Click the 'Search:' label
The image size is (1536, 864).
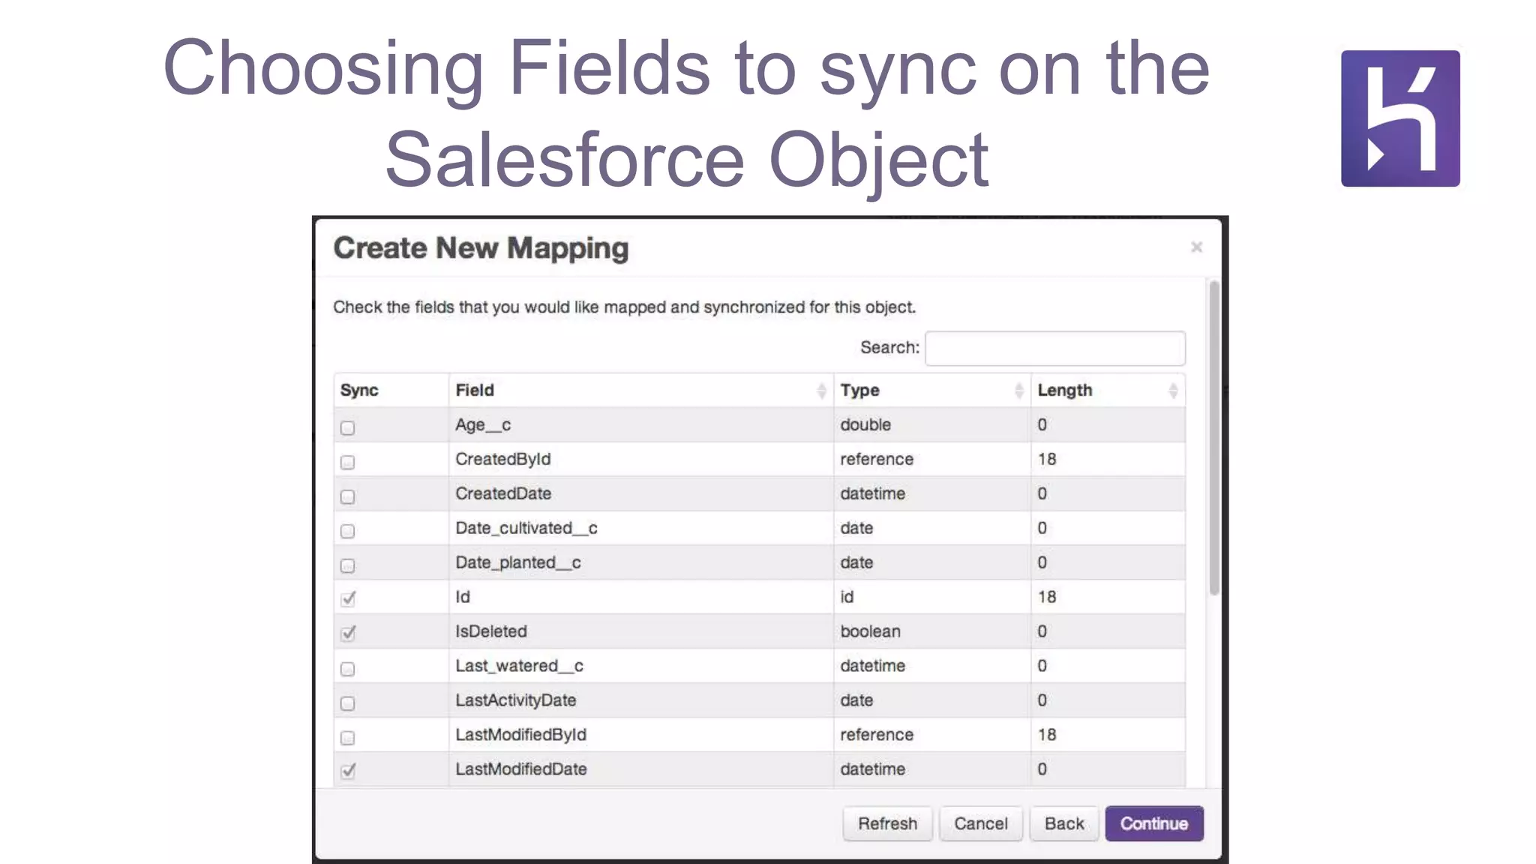(x=889, y=347)
